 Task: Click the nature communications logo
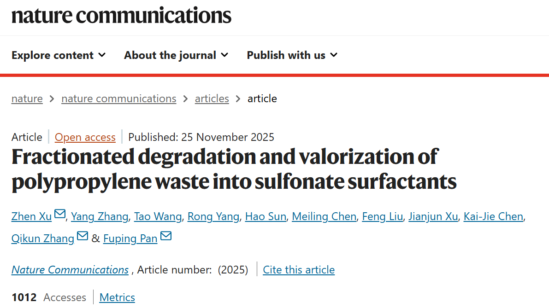[x=121, y=16]
